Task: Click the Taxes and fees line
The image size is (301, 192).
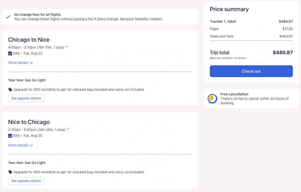Action: point(222,36)
